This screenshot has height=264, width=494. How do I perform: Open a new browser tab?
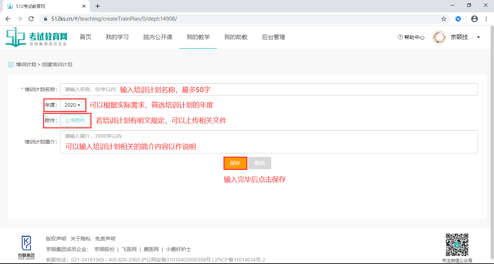click(98, 6)
